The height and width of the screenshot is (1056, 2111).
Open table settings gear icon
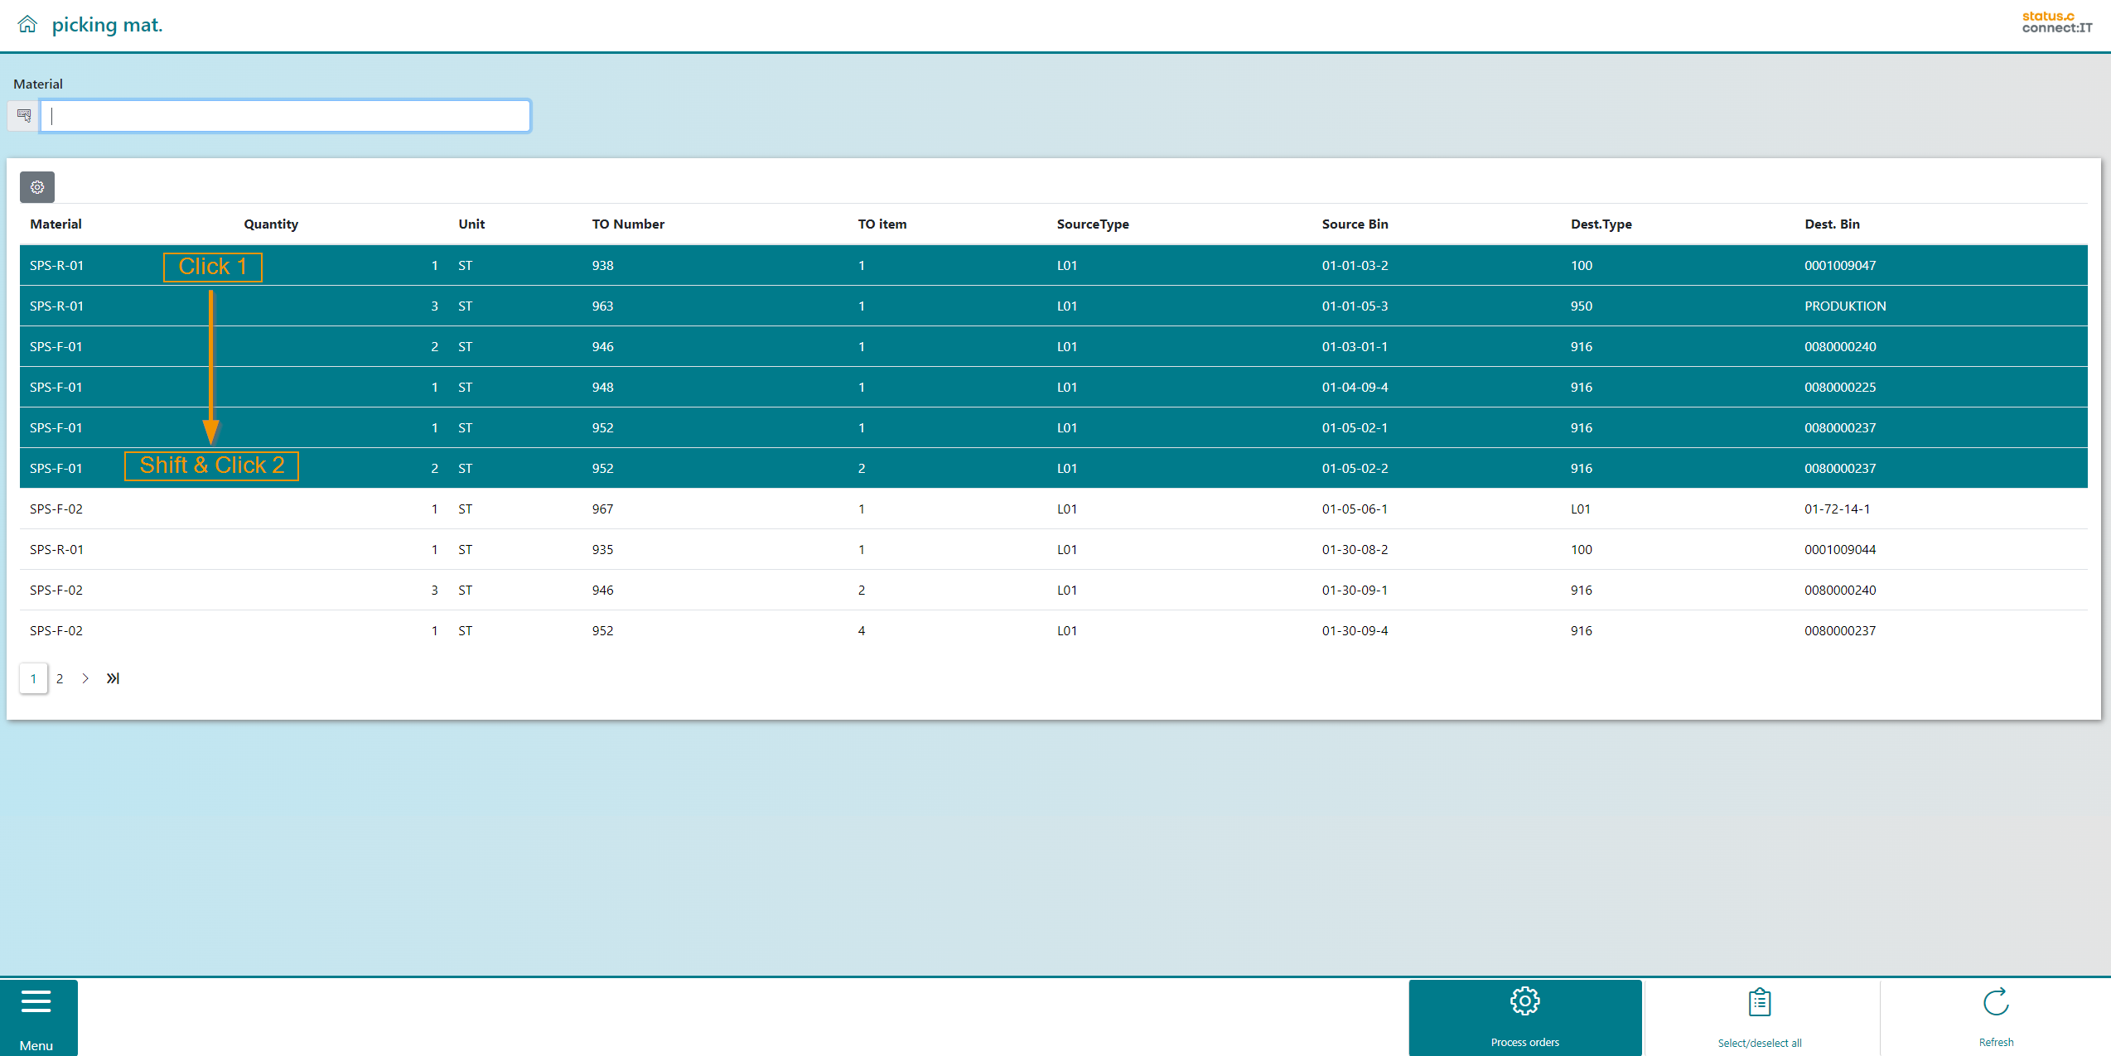37,187
